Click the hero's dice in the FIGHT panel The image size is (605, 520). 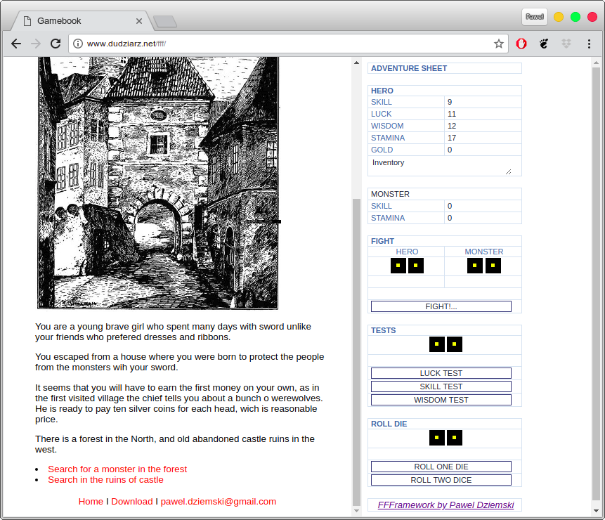[407, 266]
